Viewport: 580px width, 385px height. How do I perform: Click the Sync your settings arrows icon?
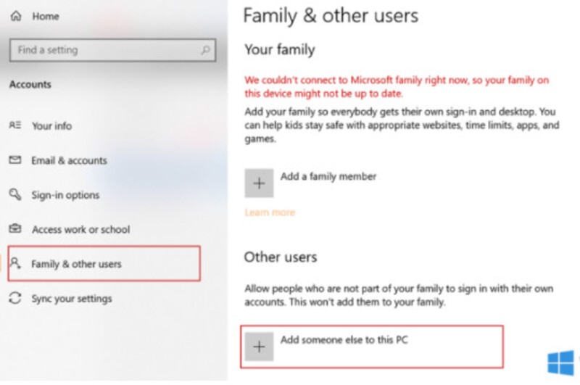pos(15,298)
